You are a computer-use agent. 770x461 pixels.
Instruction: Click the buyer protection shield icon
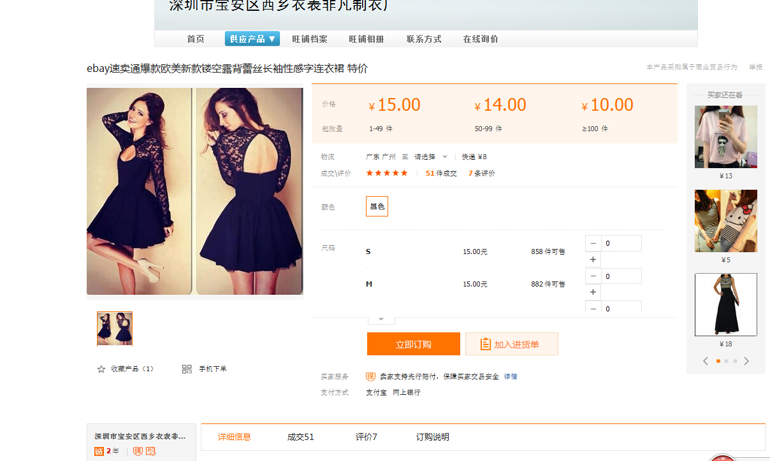[x=370, y=376]
